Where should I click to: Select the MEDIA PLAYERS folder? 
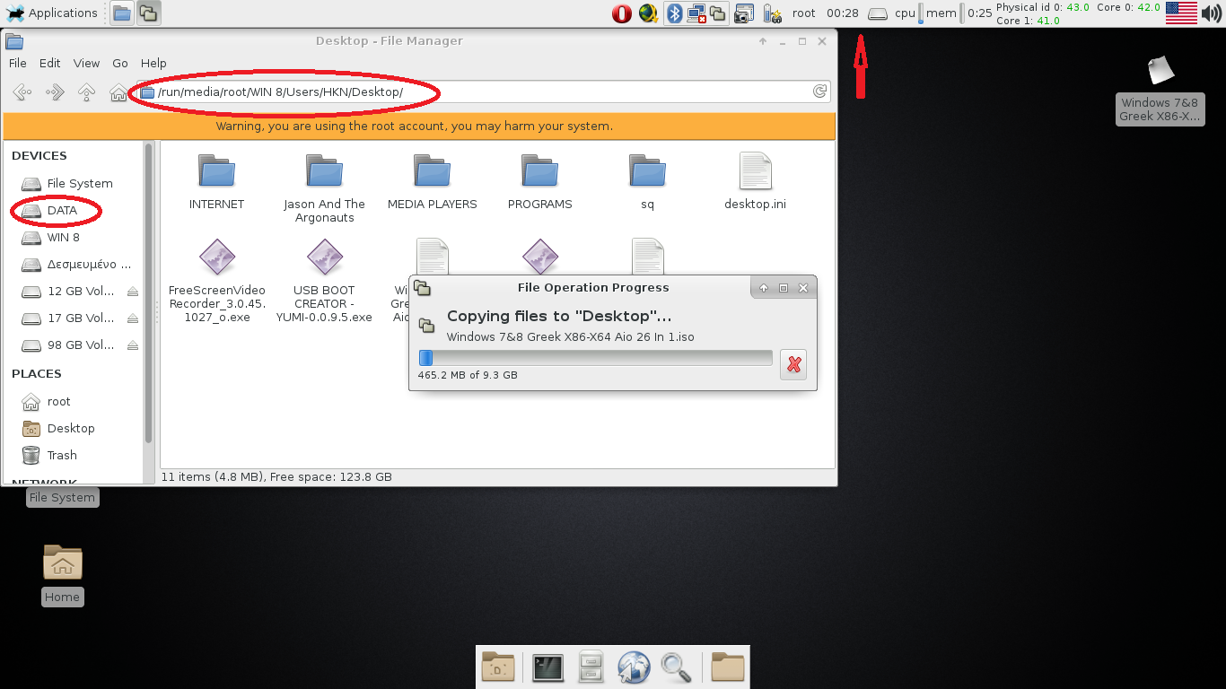(x=432, y=180)
